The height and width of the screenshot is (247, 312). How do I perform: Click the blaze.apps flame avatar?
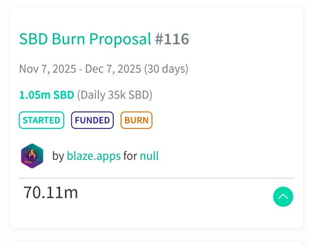click(32, 156)
